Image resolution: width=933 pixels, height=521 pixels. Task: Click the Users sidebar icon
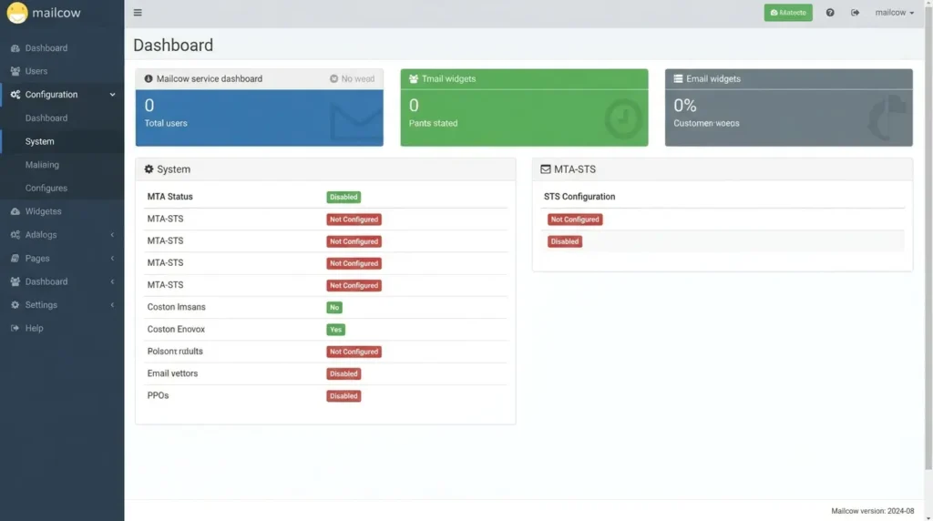click(15, 71)
